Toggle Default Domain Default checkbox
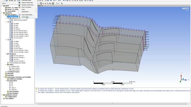 tap(10, 20)
